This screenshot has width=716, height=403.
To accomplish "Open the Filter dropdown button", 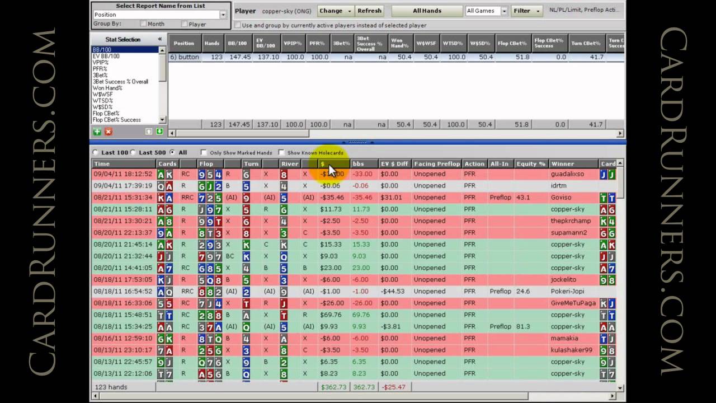I will coord(527,11).
